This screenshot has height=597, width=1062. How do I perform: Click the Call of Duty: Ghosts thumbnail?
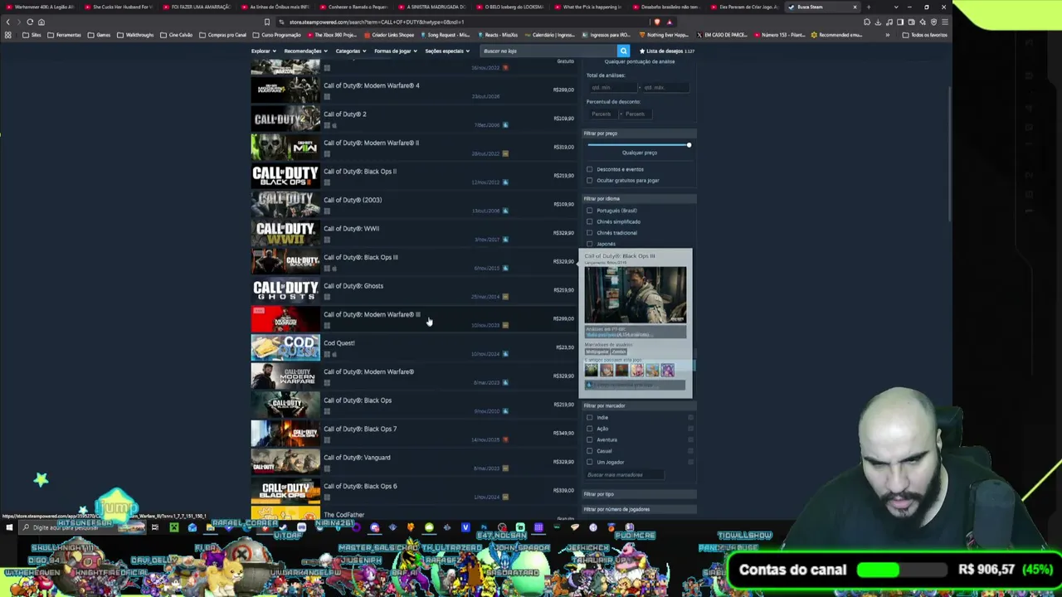[285, 290]
